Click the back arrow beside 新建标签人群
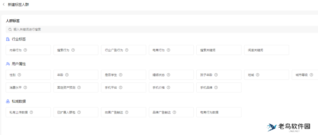This screenshot has width=318, height=135. coord(4,5)
